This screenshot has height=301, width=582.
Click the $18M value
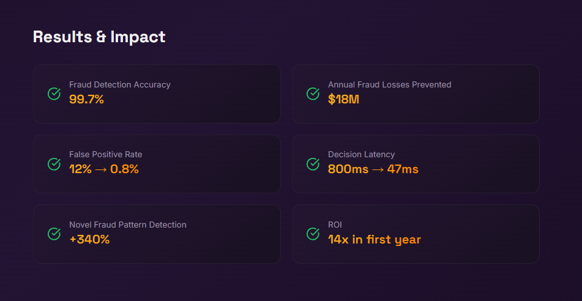[x=343, y=99]
